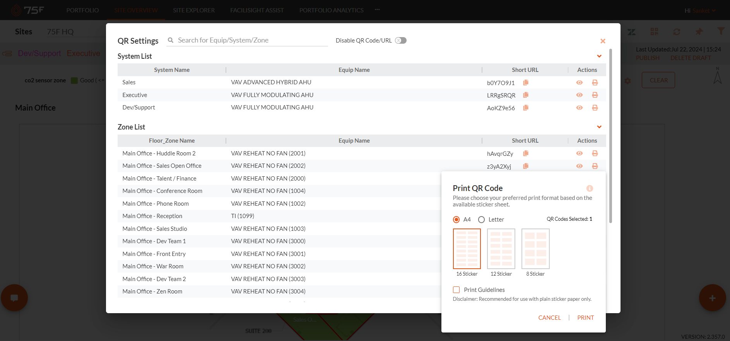This screenshot has width=730, height=341.
Task: Preview QR code for Sales system
Action: click(579, 83)
